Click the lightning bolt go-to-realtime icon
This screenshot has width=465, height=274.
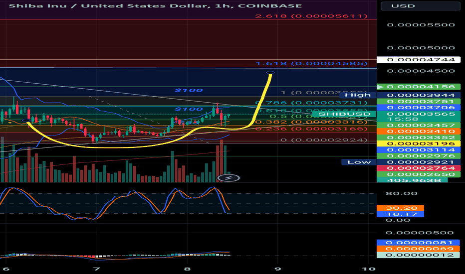pos(229,178)
